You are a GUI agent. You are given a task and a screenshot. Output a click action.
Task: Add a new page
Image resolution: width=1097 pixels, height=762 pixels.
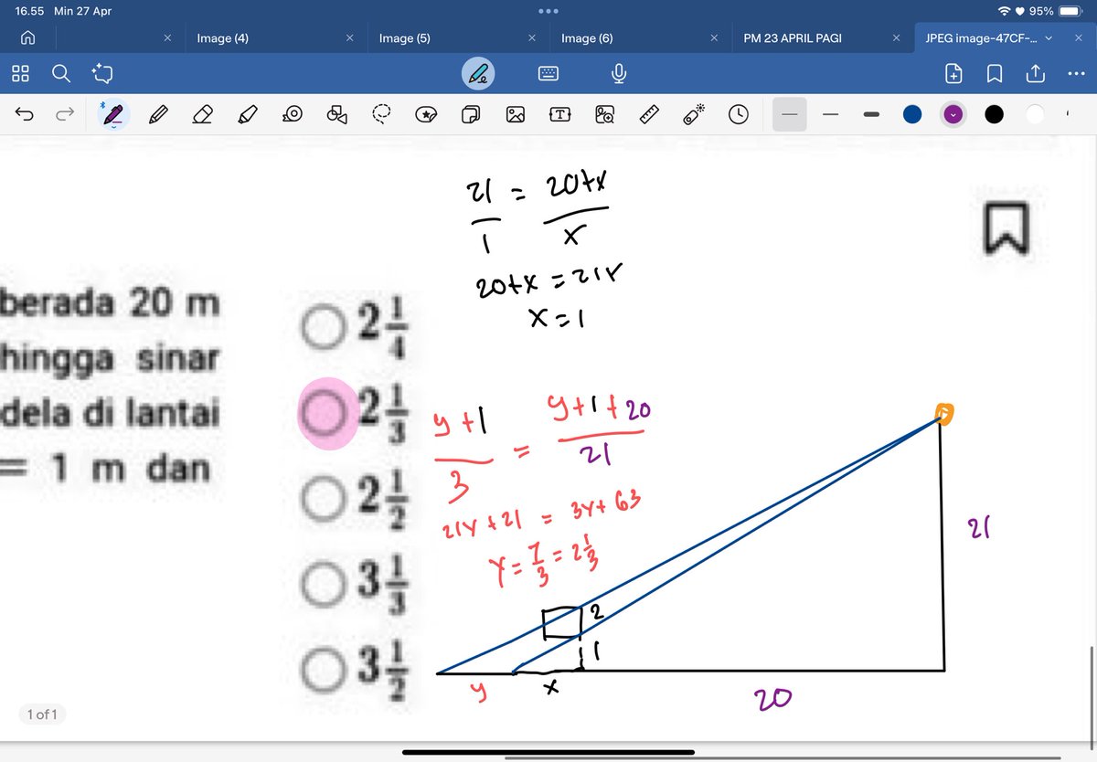pyautogui.click(x=953, y=73)
